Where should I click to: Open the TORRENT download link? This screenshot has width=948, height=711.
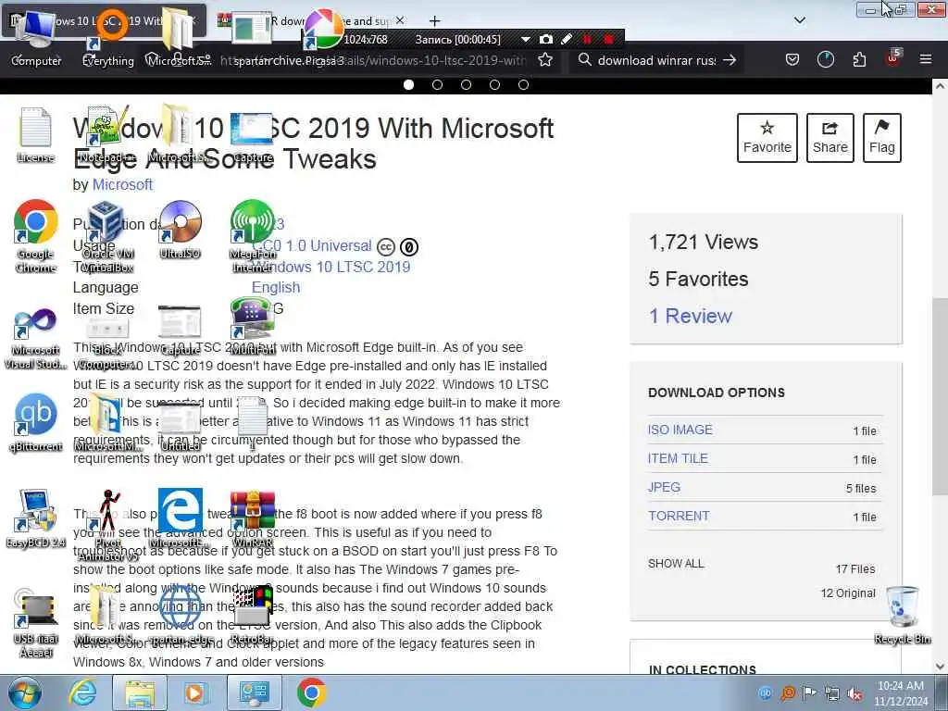[679, 516]
